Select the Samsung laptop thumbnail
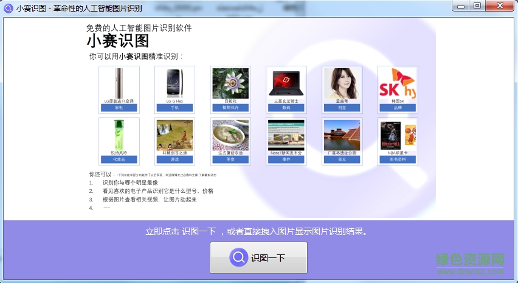518x283 pixels. tap(286, 83)
